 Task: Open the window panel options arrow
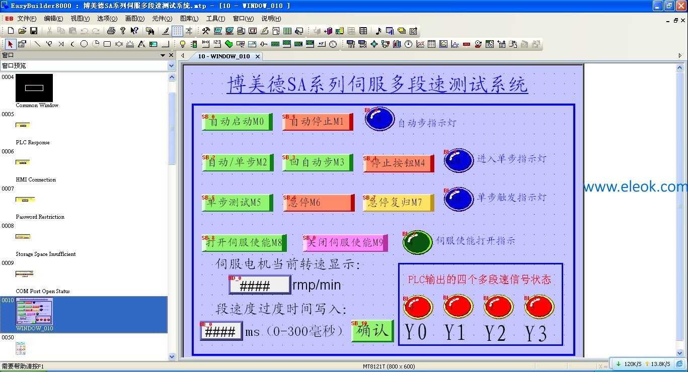[163, 55]
